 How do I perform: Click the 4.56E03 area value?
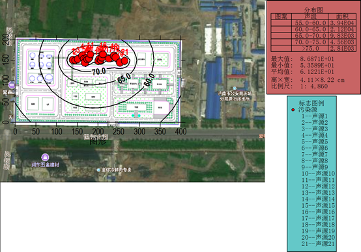click(342, 42)
